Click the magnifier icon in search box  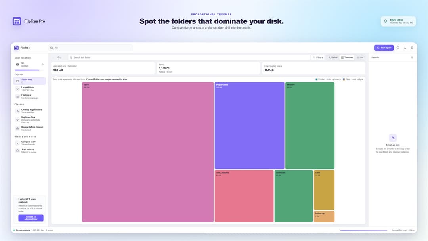tap(71, 57)
